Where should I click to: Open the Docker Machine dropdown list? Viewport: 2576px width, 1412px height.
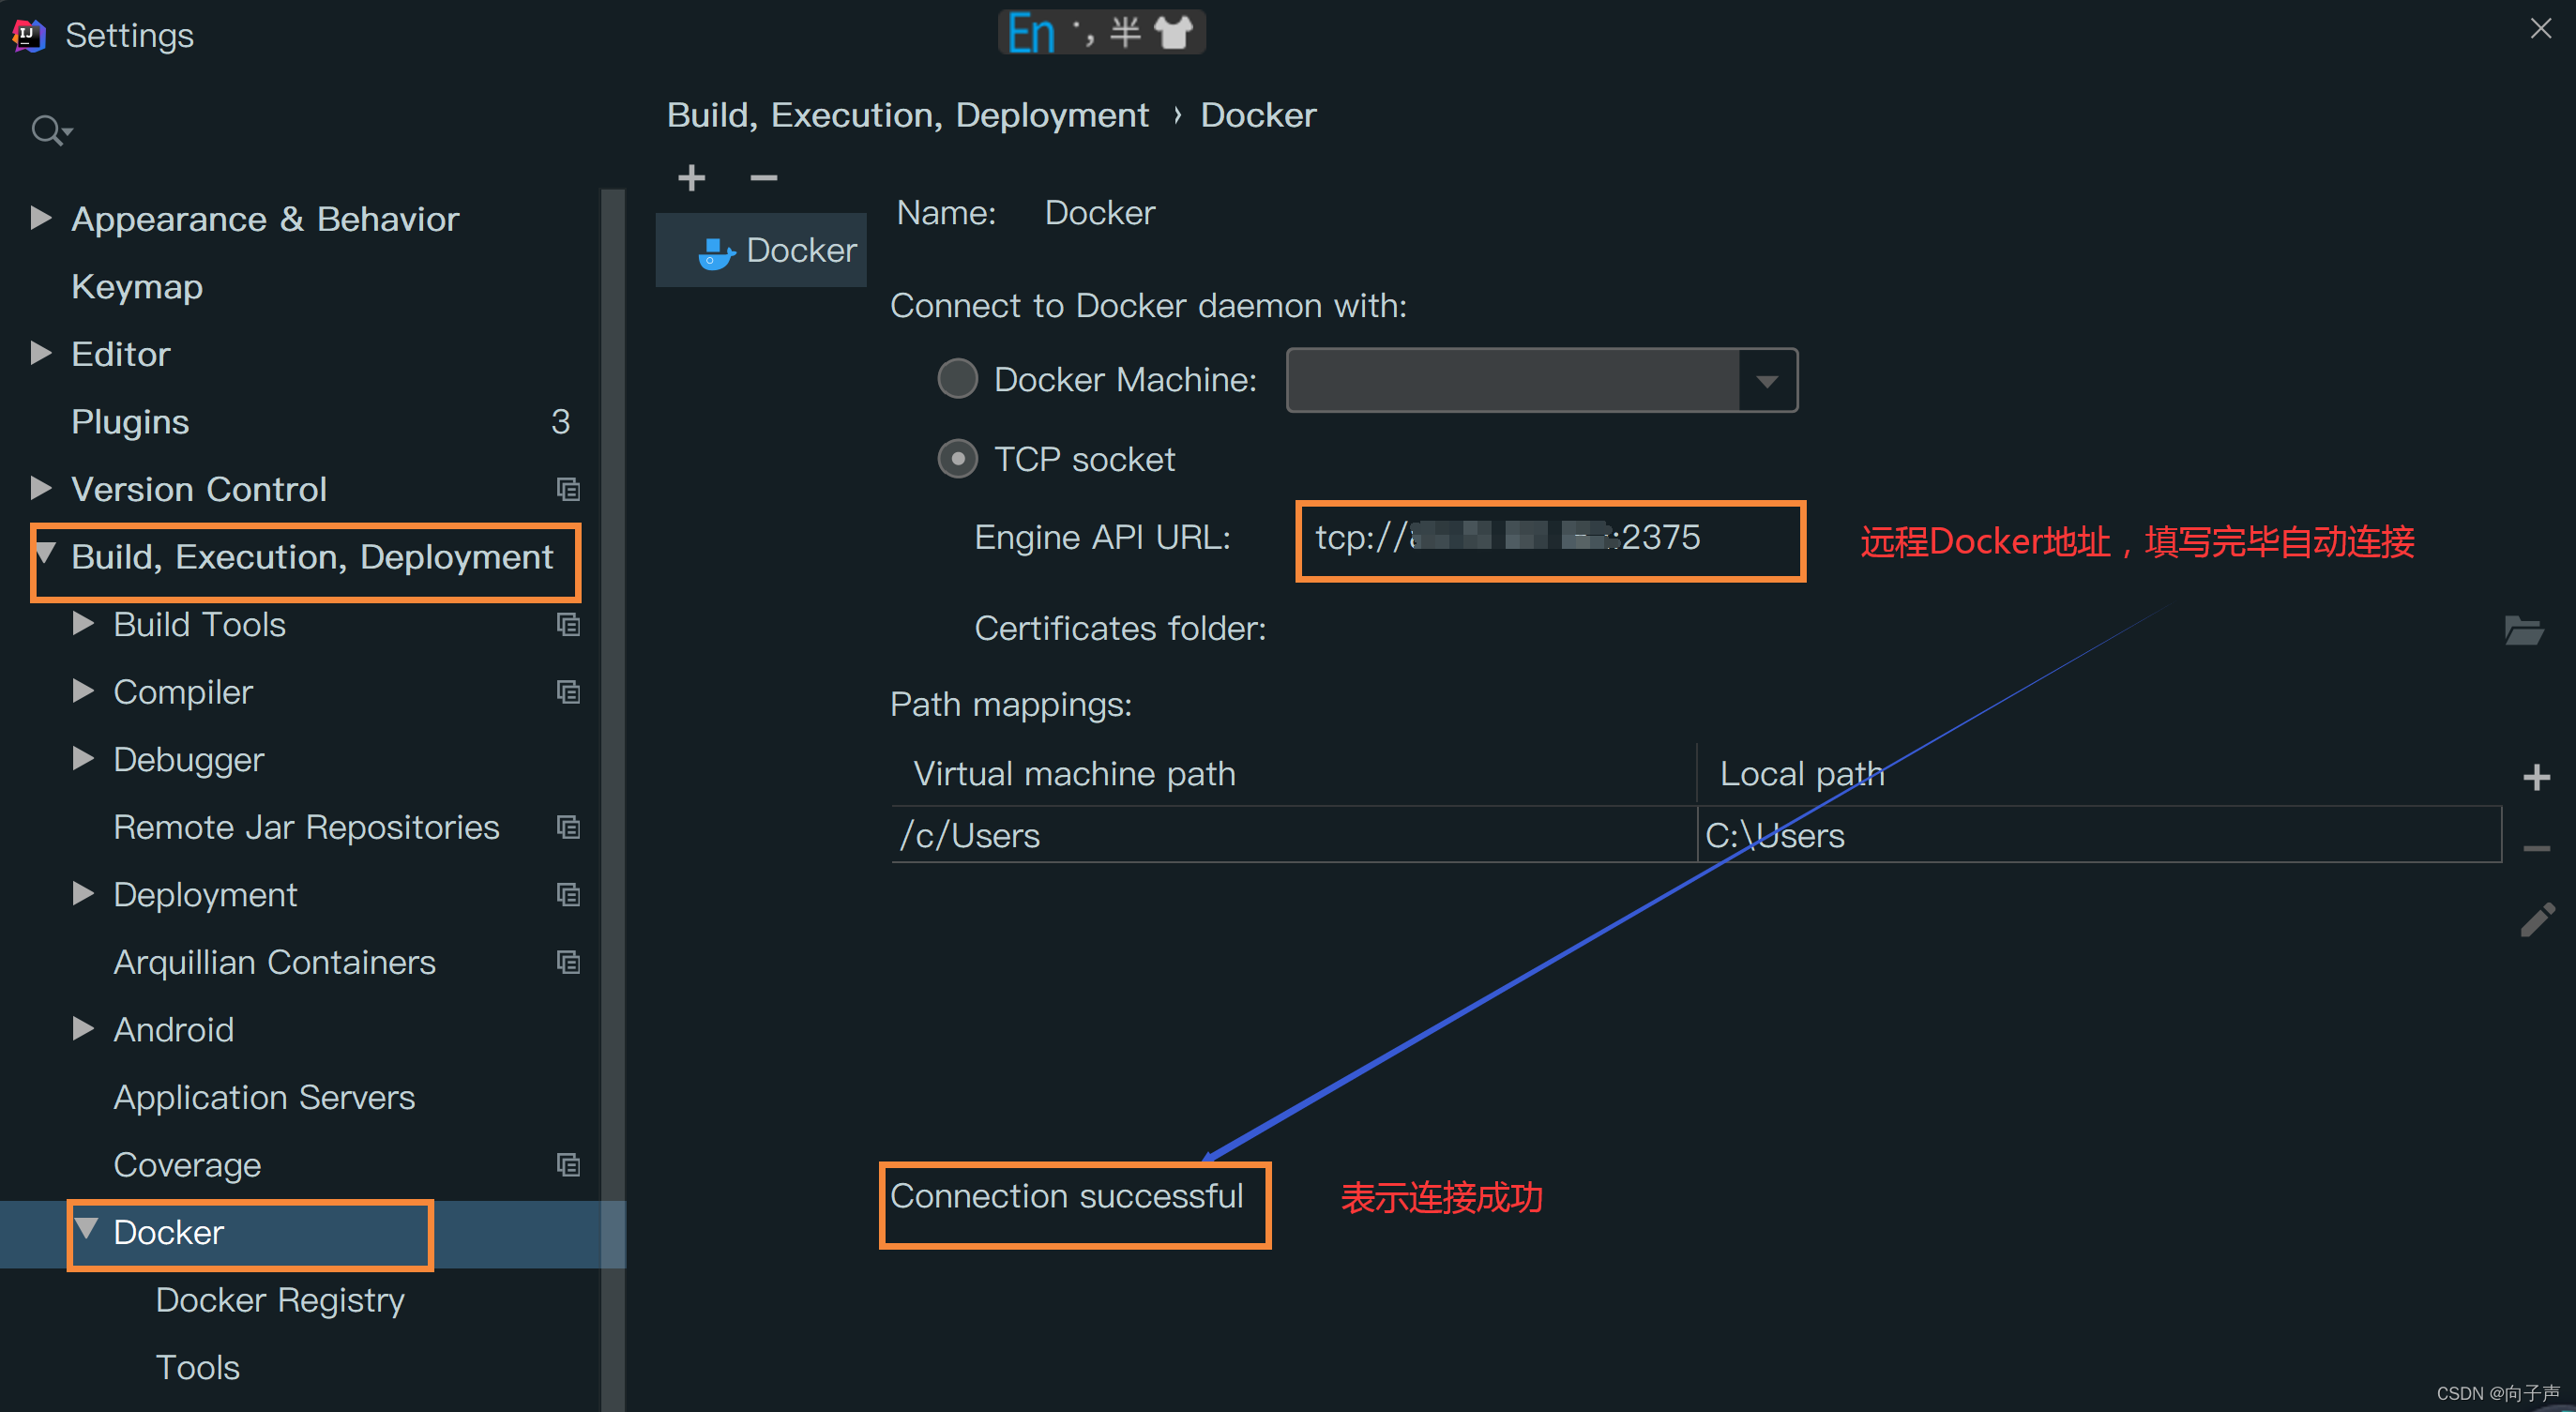point(1766,381)
